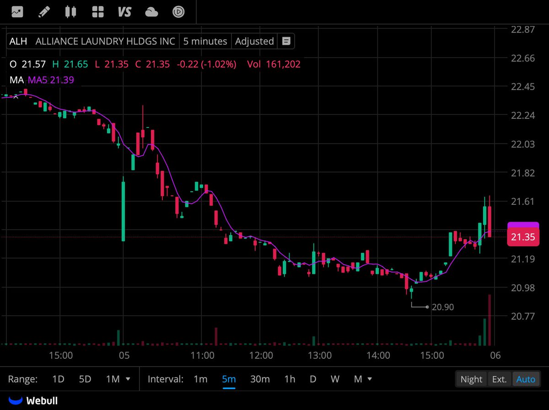Click the circular replay play icon

click(x=178, y=12)
